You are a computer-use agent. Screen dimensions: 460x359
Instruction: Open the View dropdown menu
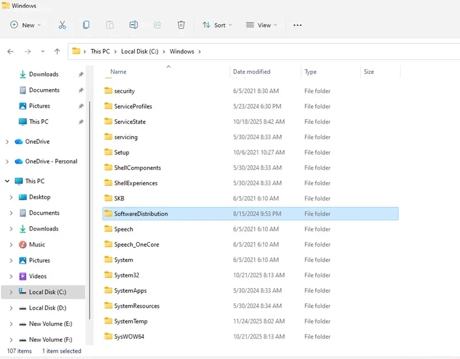coord(262,25)
